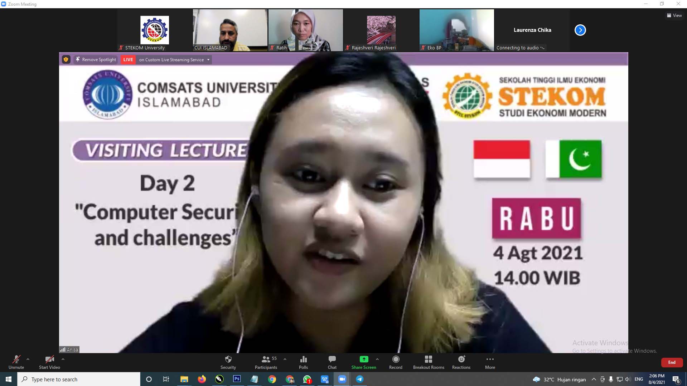The image size is (687, 386).
Task: Select Ratih's video thumbnail
Action: (x=306, y=30)
